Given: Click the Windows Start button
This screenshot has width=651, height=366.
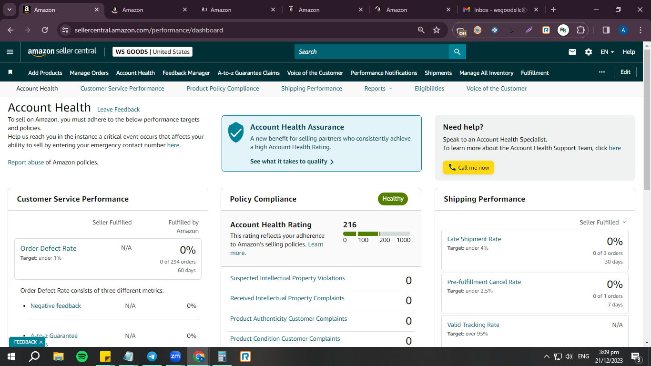Looking at the screenshot, I should click(x=11, y=356).
